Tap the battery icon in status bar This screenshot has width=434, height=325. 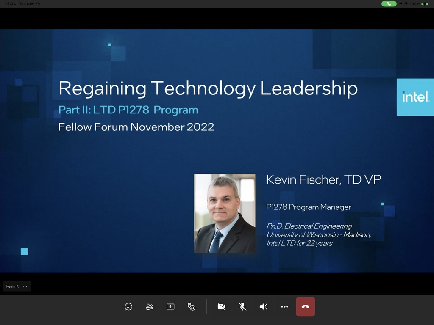(425, 4)
